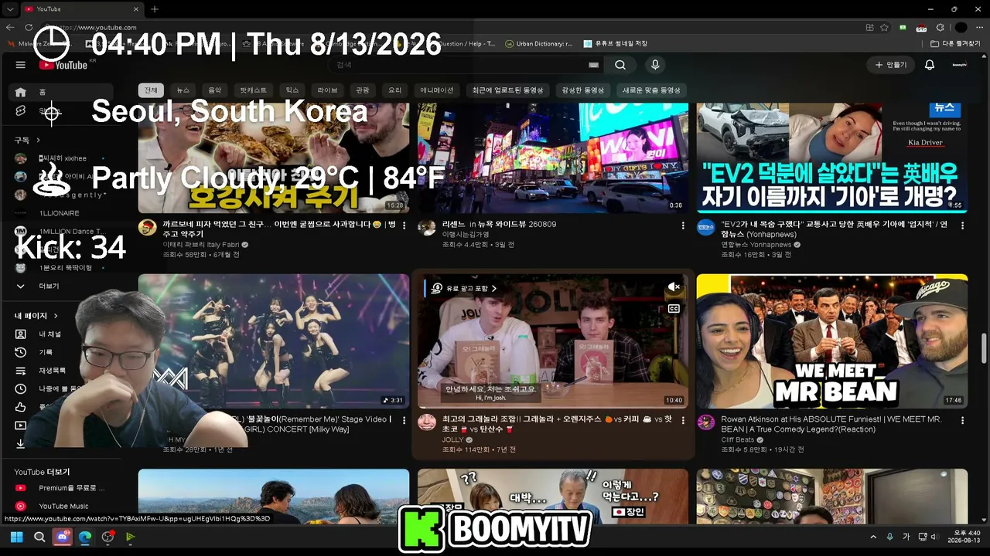Expand the 구독 subscriptions section

28,140
